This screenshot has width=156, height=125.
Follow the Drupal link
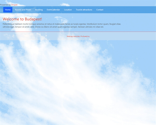coord(14,5)
